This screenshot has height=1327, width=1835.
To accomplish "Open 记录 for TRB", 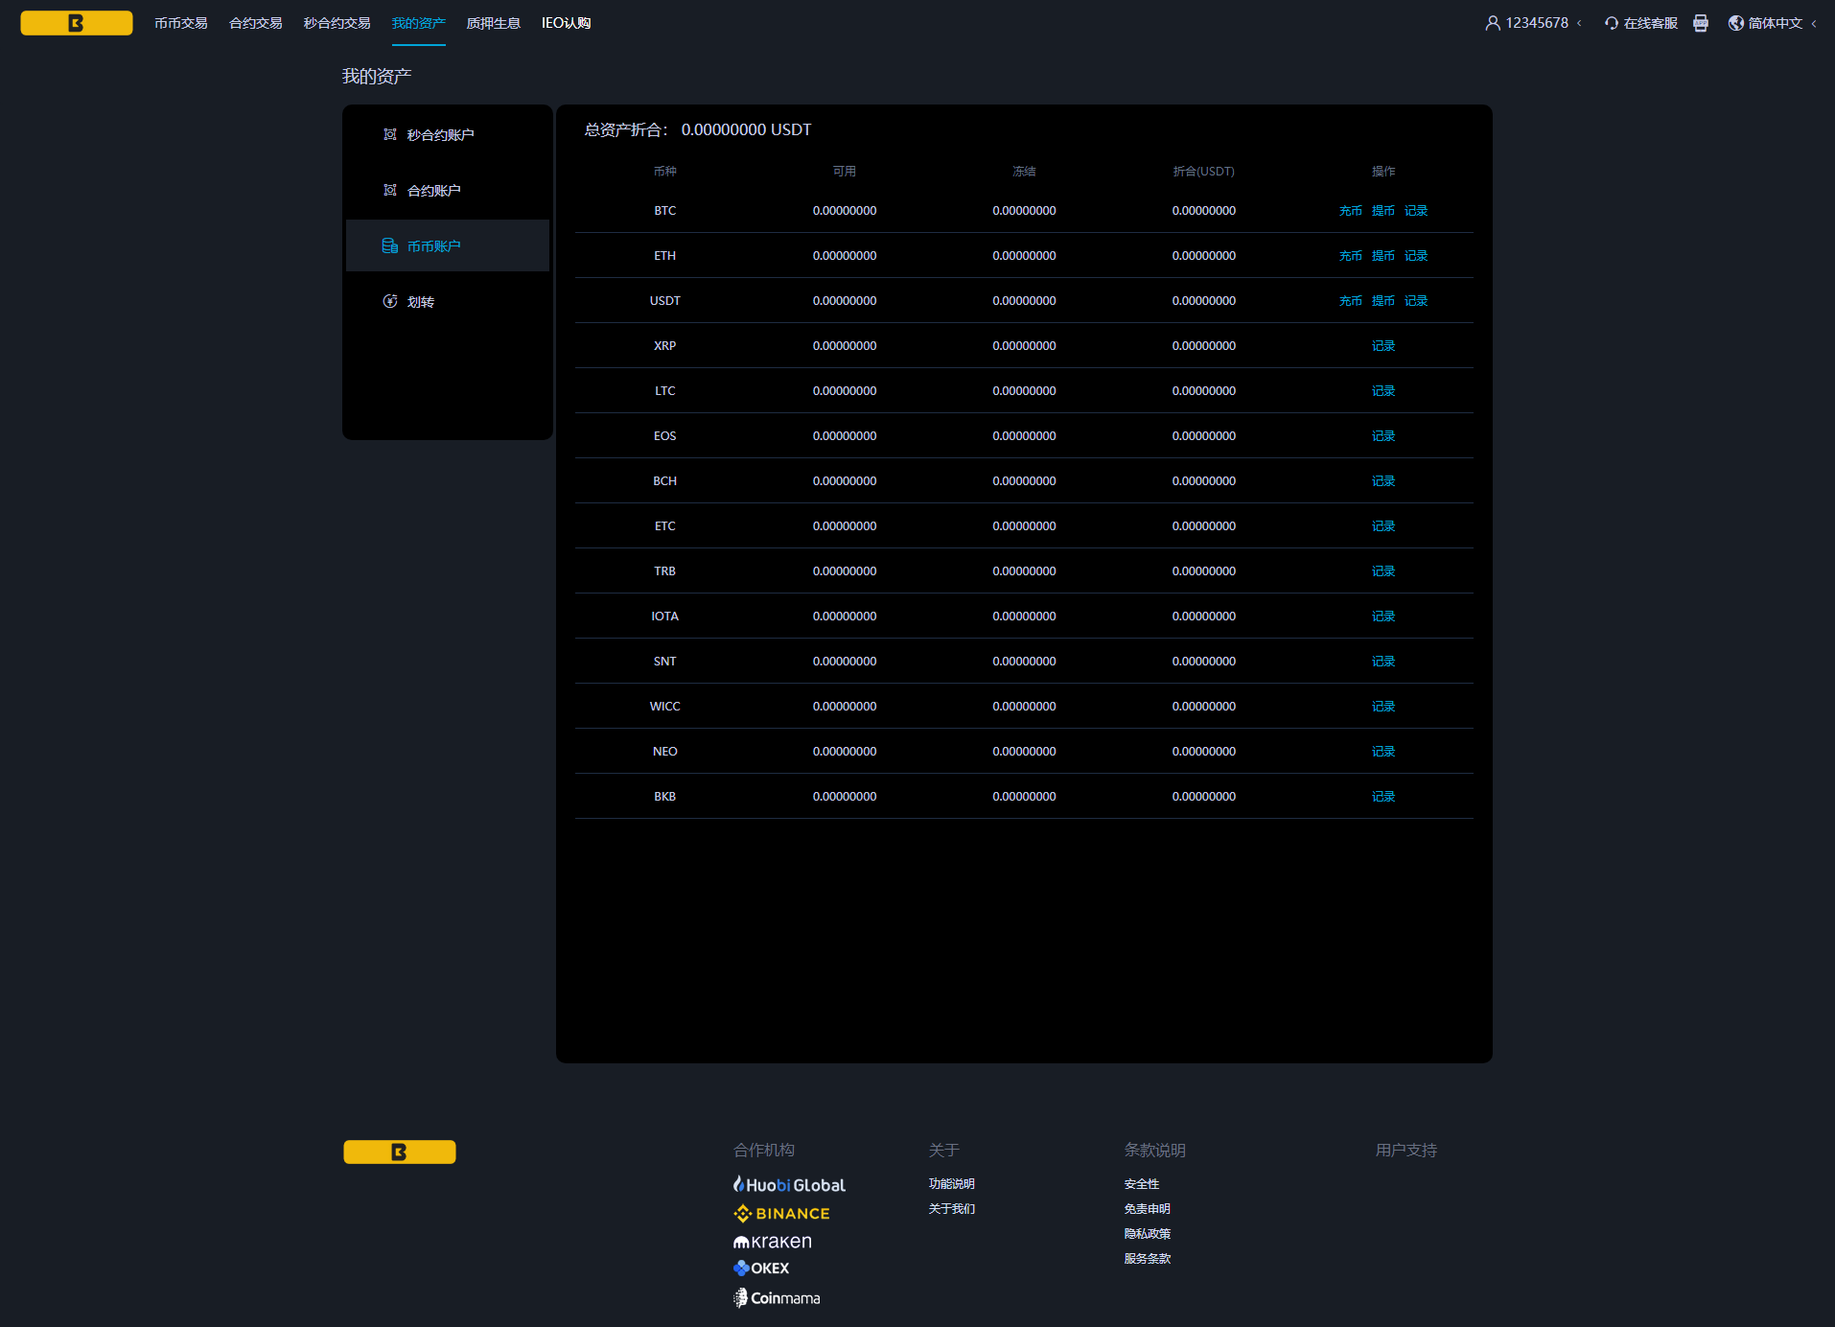I will (1383, 570).
